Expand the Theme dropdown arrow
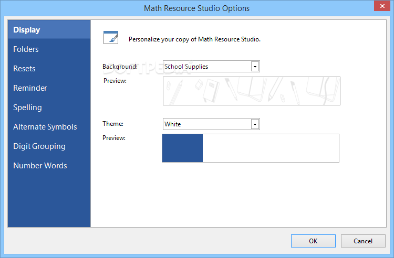This screenshot has width=394, height=258. click(x=255, y=124)
